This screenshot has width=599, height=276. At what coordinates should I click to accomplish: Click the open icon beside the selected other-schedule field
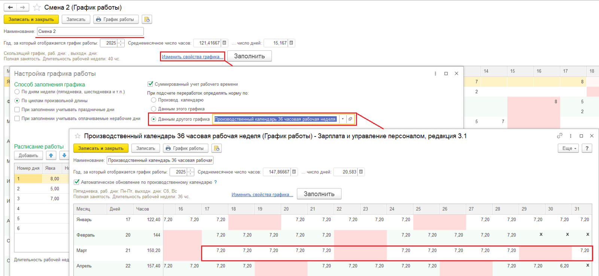(350, 119)
